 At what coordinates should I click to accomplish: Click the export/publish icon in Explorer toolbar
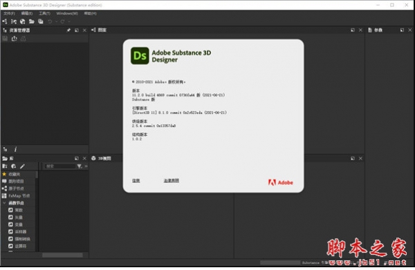[x=15, y=39]
